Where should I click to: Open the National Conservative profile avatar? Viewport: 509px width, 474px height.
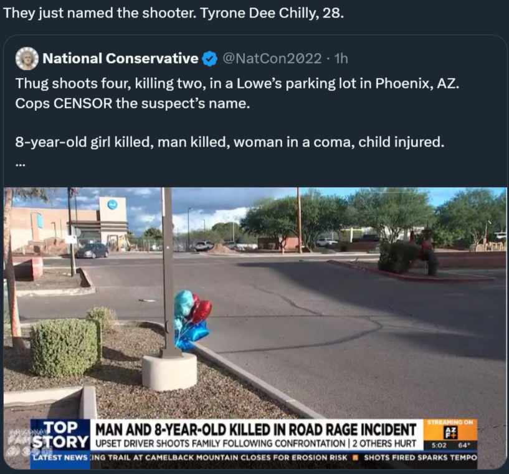27,59
